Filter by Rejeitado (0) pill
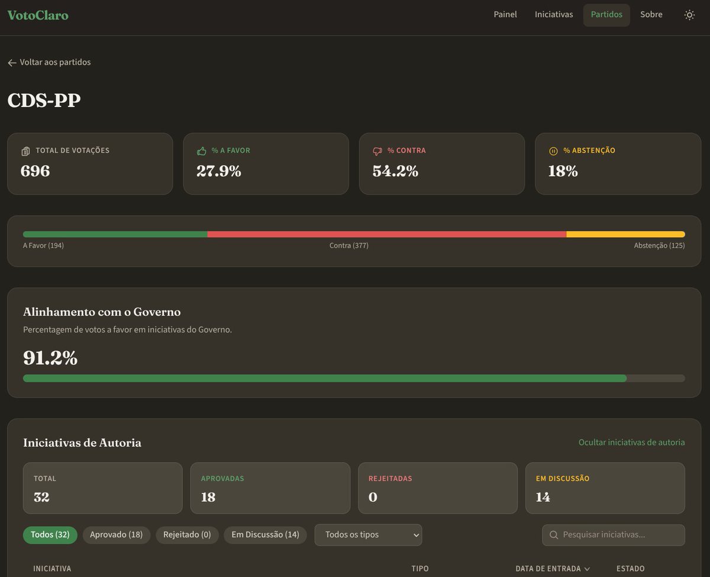The height and width of the screenshot is (577, 710). pos(187,535)
